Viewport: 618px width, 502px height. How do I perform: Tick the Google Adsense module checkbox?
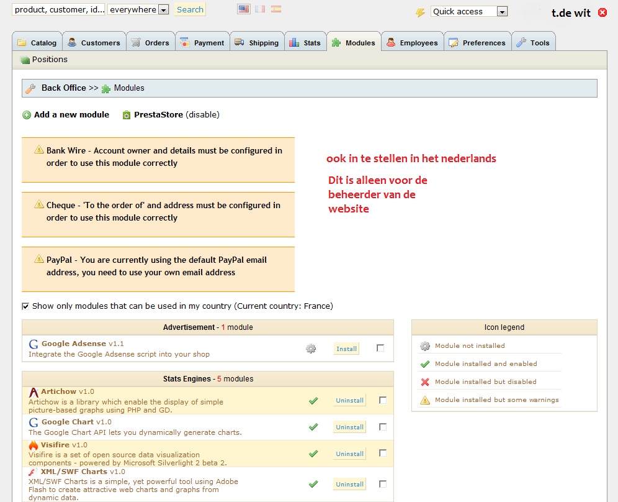[380, 348]
